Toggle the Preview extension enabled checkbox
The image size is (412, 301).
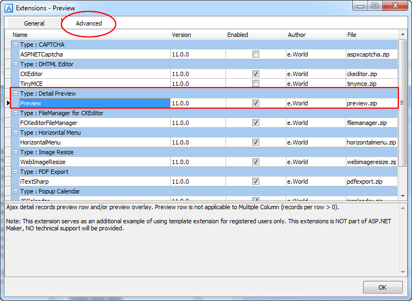tap(255, 103)
